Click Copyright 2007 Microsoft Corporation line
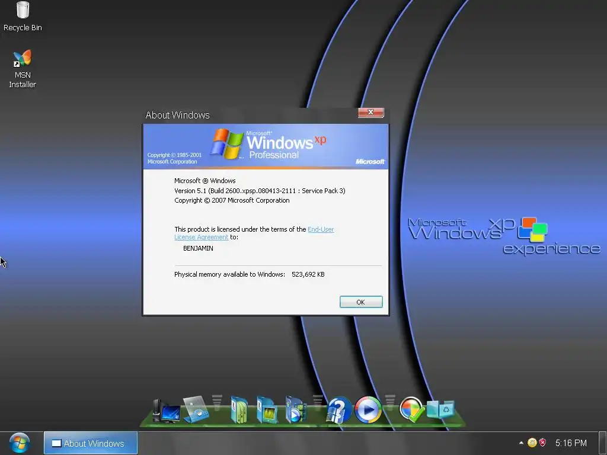 232,200
